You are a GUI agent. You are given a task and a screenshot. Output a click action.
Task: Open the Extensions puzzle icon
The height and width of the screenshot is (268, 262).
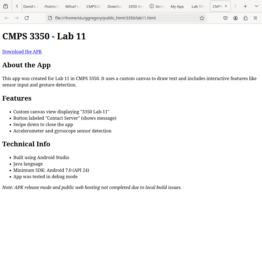click(x=245, y=18)
